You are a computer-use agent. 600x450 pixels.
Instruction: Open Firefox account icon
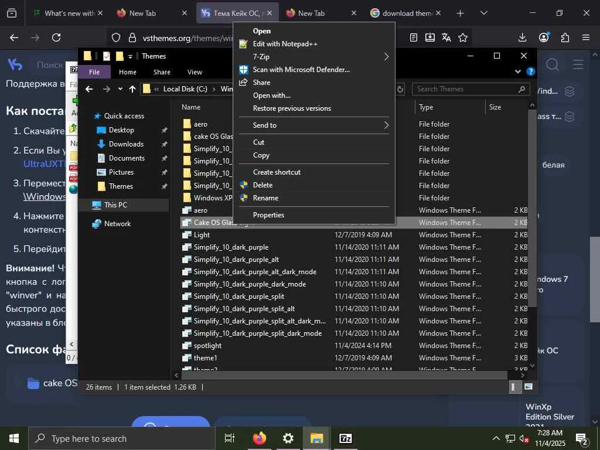coord(544,37)
